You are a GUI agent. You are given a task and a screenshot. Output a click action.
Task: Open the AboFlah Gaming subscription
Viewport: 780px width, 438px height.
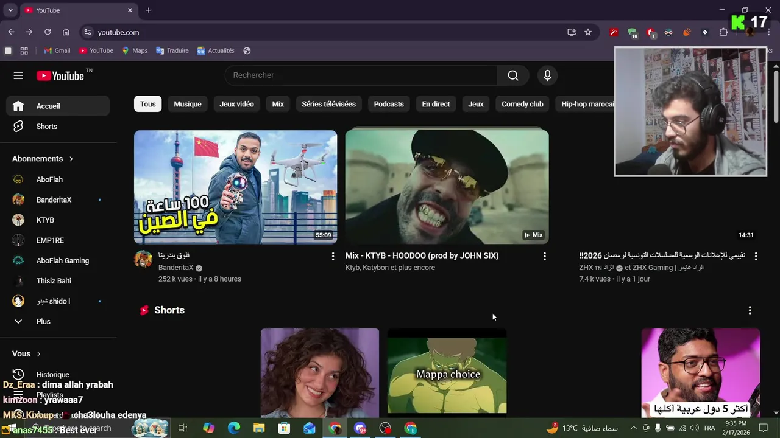pyautogui.click(x=58, y=260)
